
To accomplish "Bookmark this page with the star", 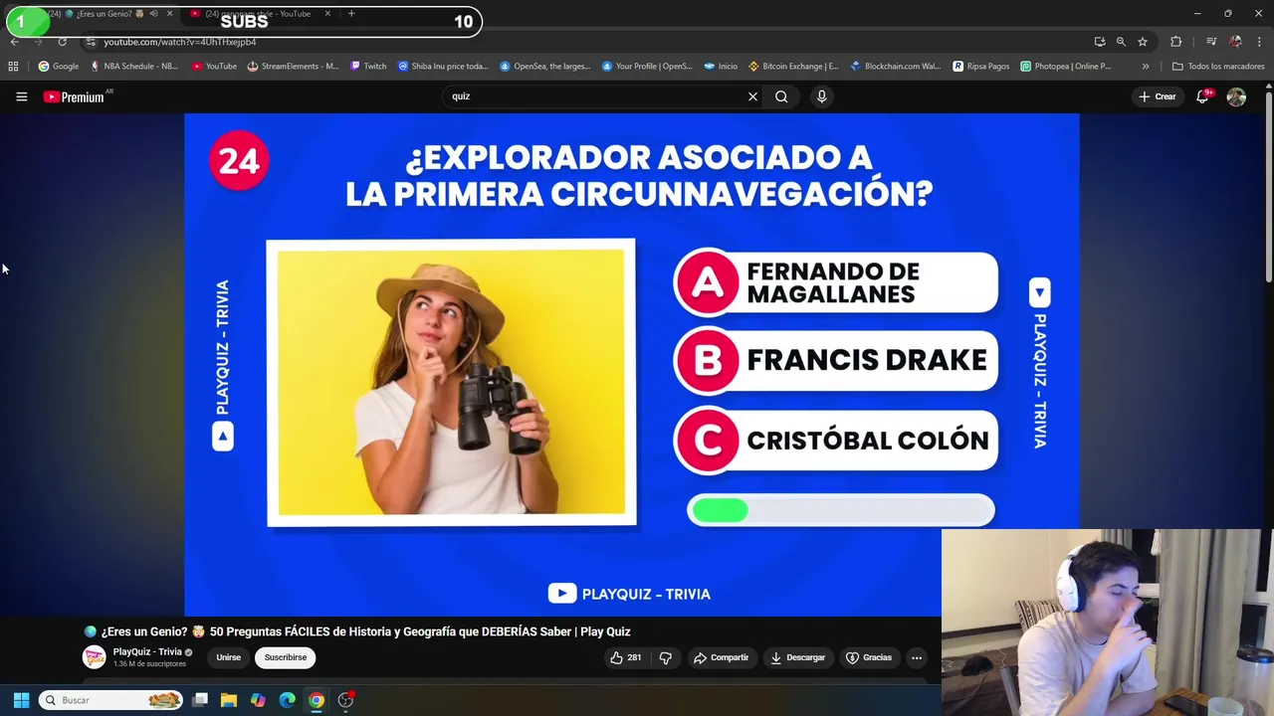I will coord(1143,42).
